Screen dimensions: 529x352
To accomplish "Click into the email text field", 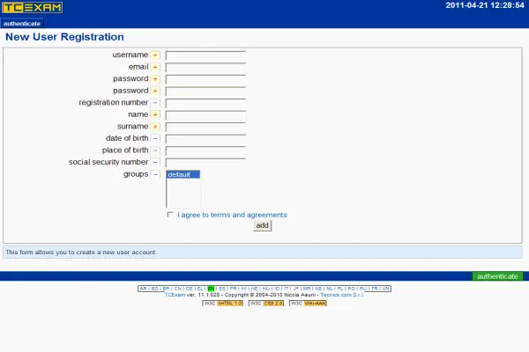I will click(x=205, y=67).
